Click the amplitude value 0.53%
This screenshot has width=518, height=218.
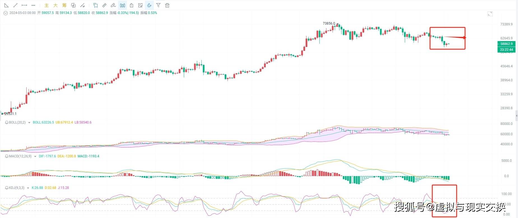coord(152,13)
